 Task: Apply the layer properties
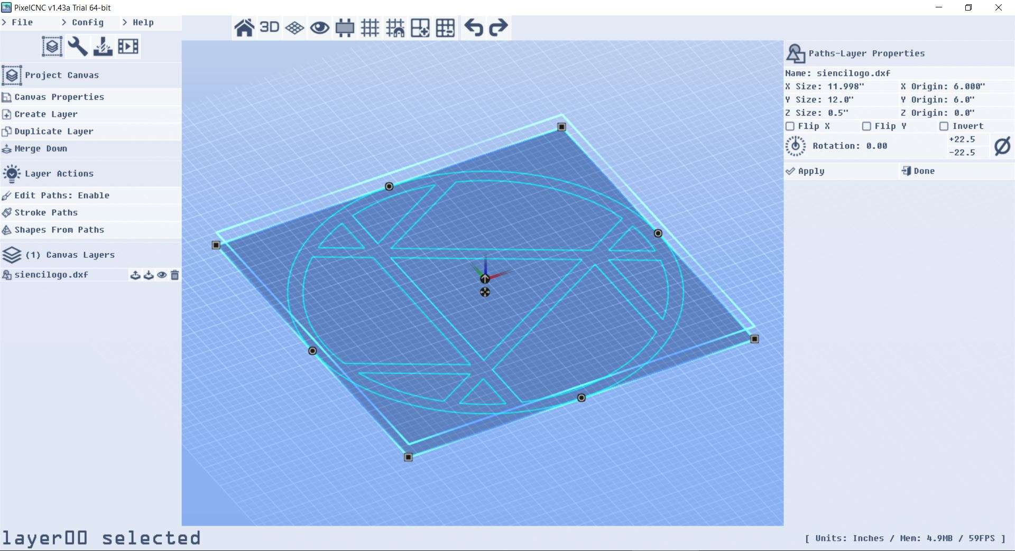841,171
